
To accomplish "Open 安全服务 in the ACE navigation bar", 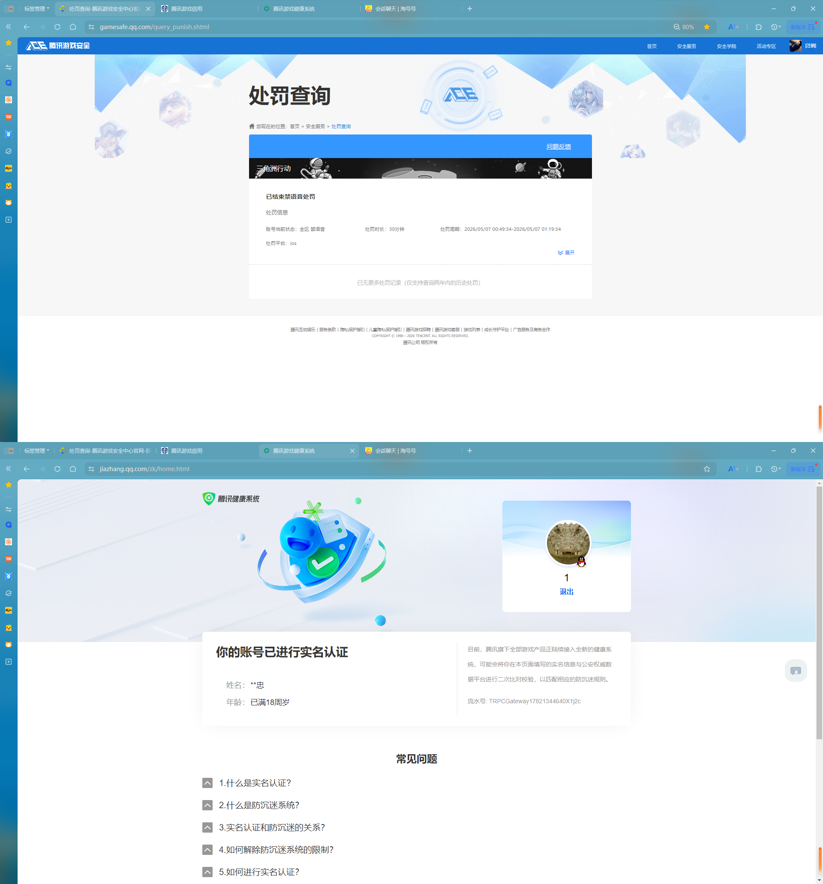I will click(x=686, y=46).
